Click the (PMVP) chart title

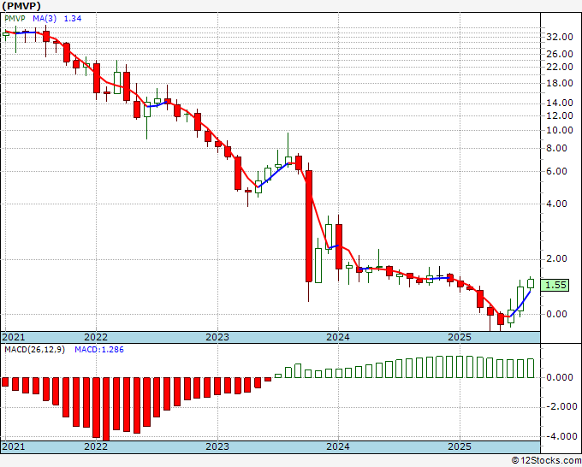(21, 6)
